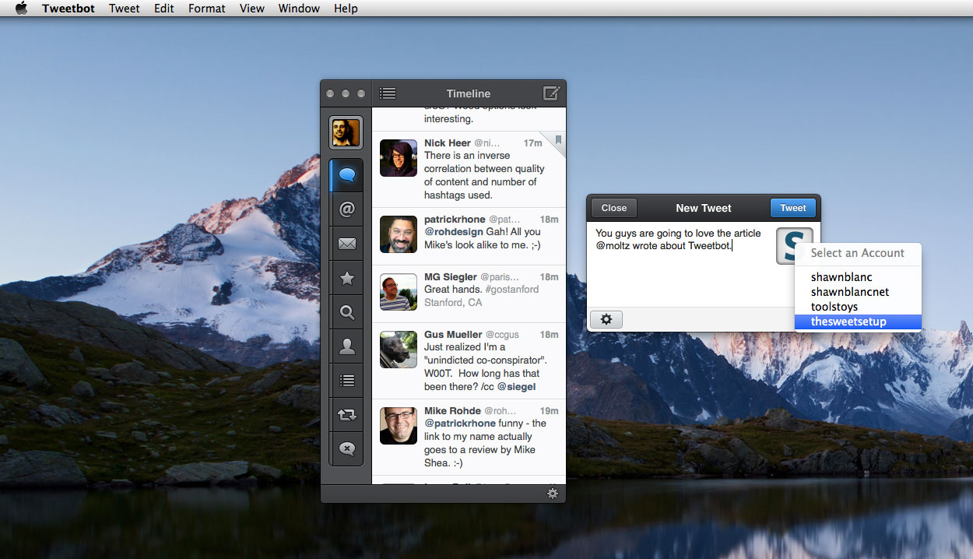Open sidebar Lists icon
The image size is (973, 559).
point(347,381)
